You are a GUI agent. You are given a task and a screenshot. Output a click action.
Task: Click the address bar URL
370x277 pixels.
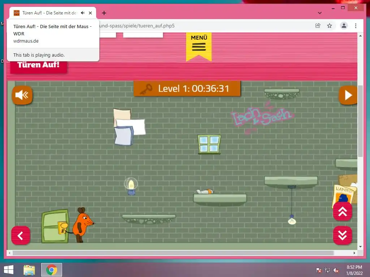click(x=137, y=26)
